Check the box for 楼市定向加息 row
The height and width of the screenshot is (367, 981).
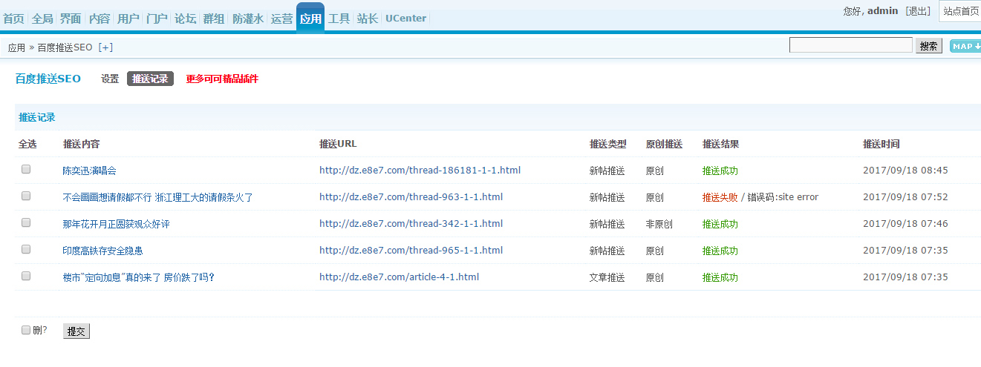[26, 276]
